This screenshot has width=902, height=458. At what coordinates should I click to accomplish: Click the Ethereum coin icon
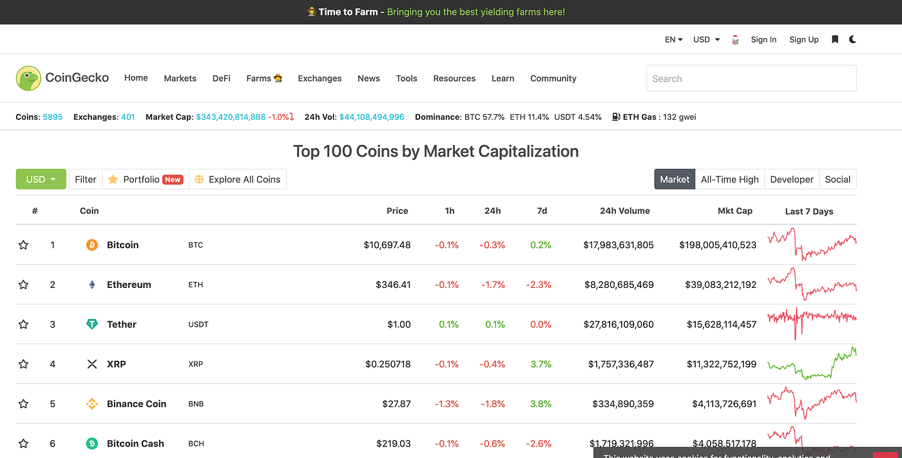click(92, 285)
